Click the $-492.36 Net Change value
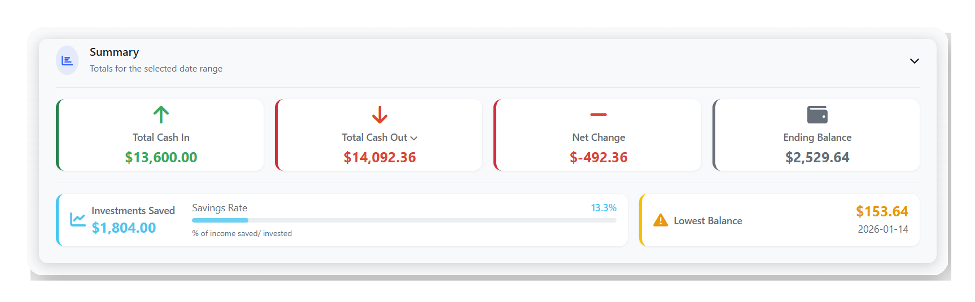The image size is (975, 302). [598, 157]
